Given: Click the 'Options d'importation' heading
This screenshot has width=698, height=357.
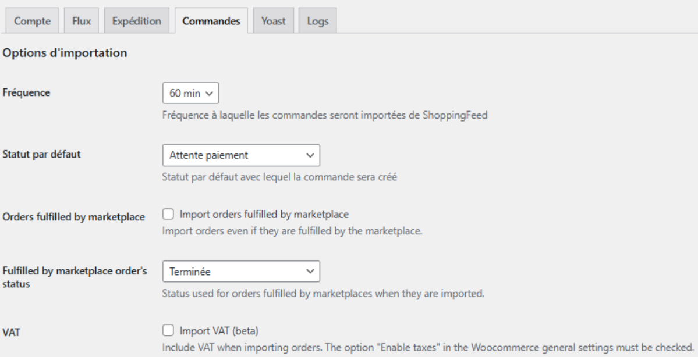Looking at the screenshot, I should 65,53.
